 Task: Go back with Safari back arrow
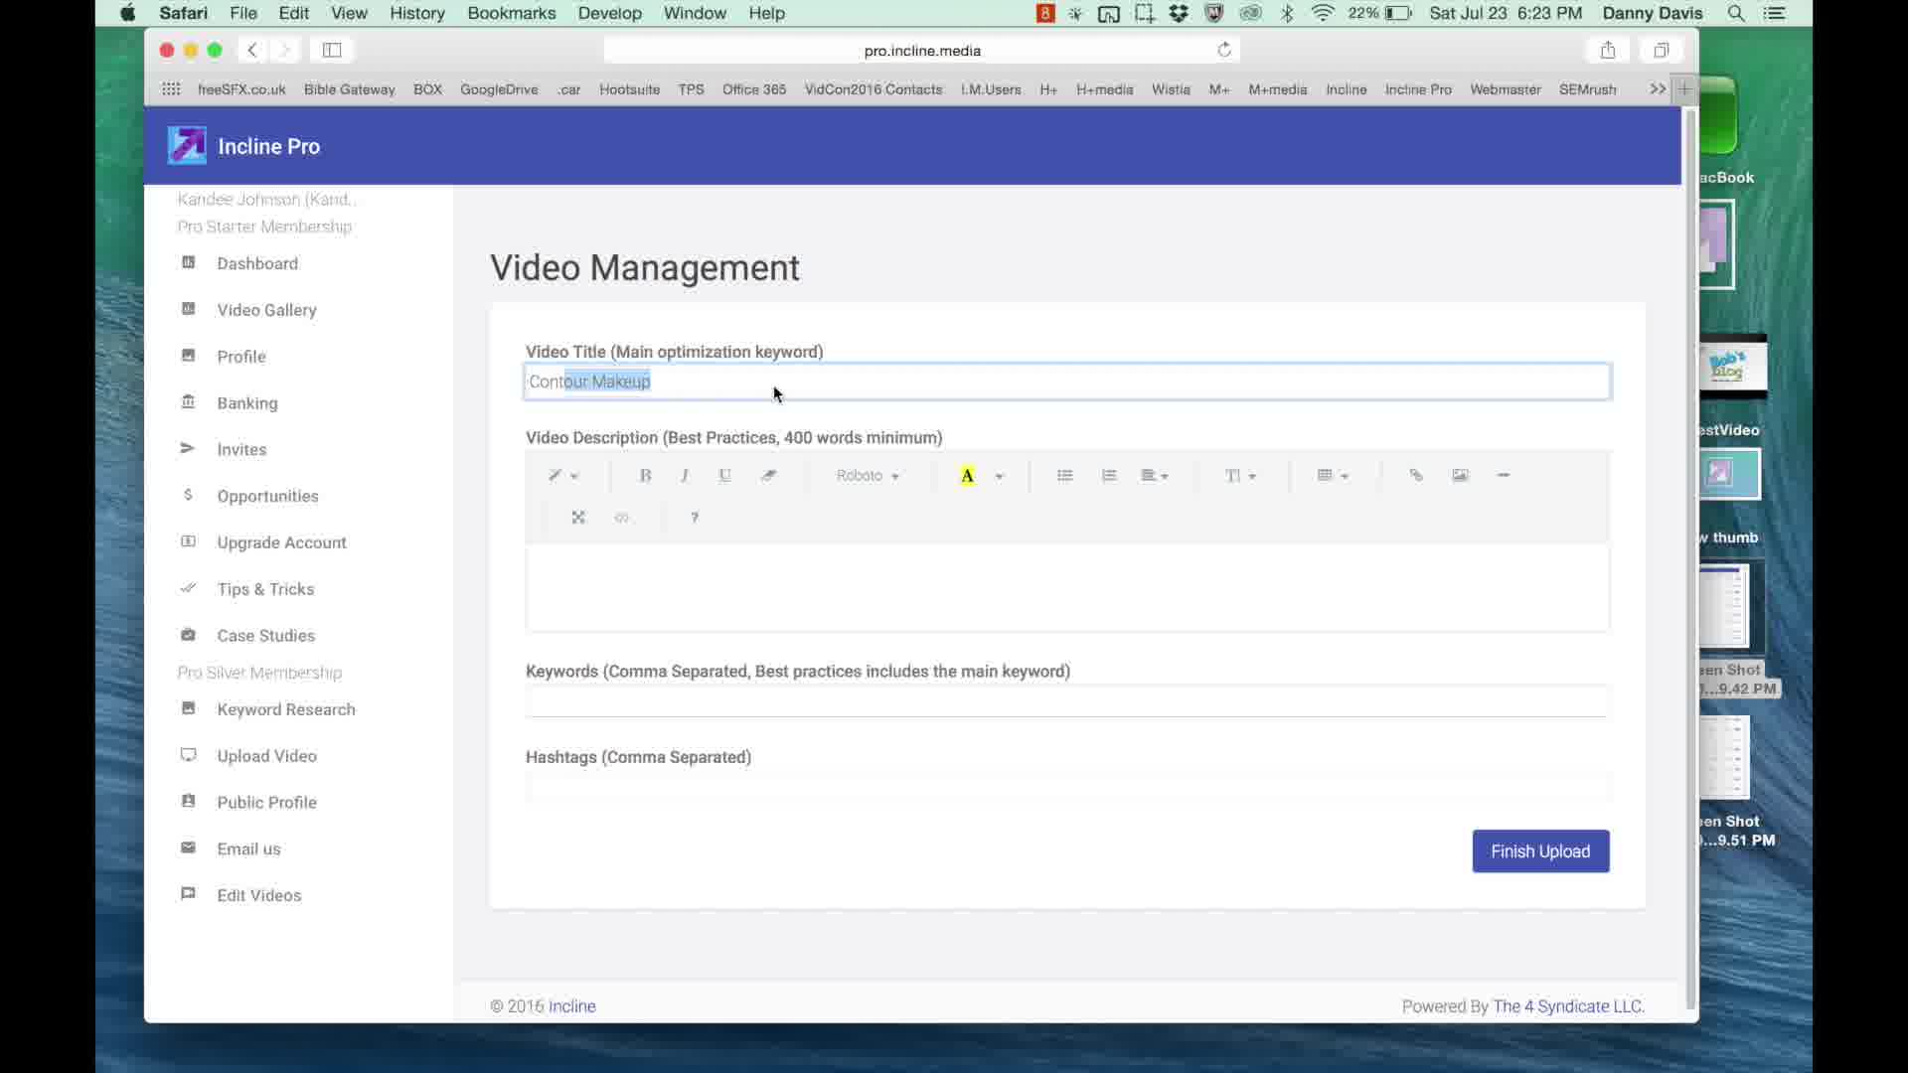click(x=252, y=51)
